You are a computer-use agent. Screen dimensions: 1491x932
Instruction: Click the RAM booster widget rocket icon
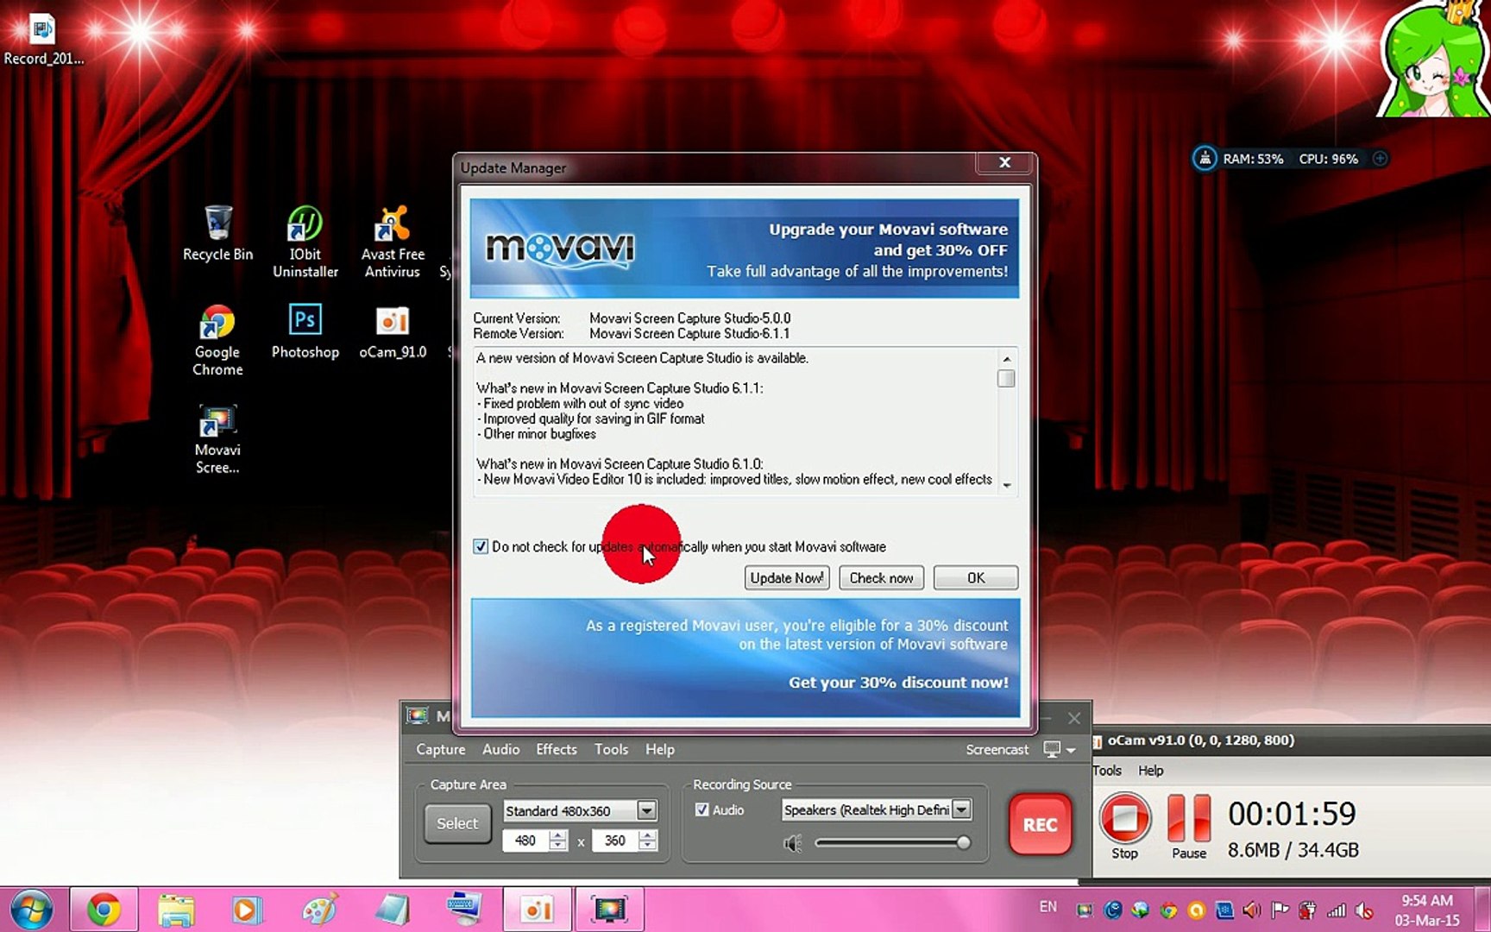click(x=1205, y=159)
